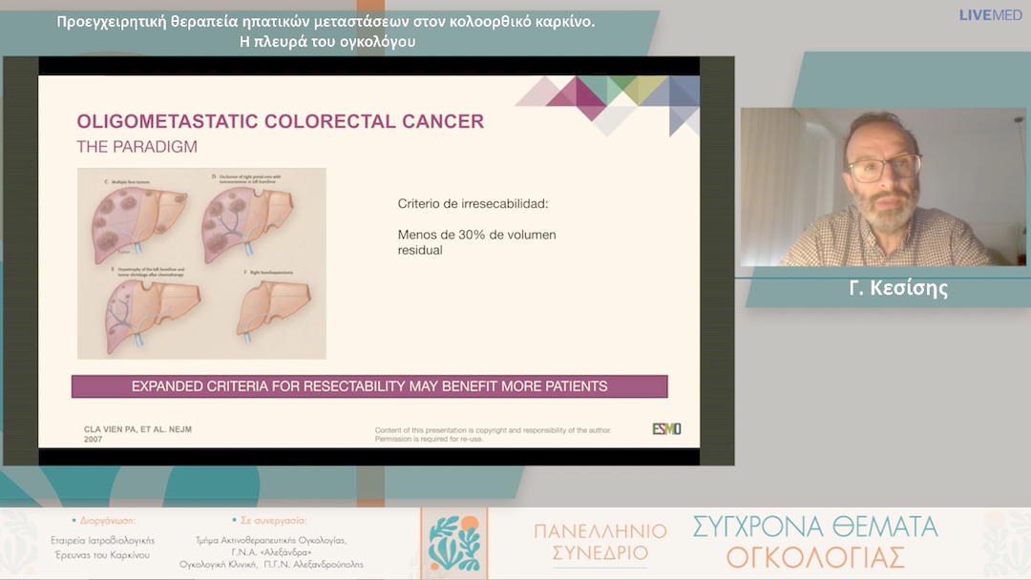The image size is (1031, 580).
Task: Click the colorful triangle pattern on slide
Action: pyautogui.click(x=608, y=105)
